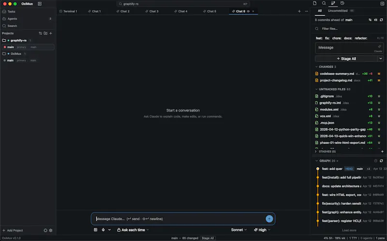The height and width of the screenshot is (241, 387).
Task: Select the All tab in source control
Action: [x=320, y=11]
